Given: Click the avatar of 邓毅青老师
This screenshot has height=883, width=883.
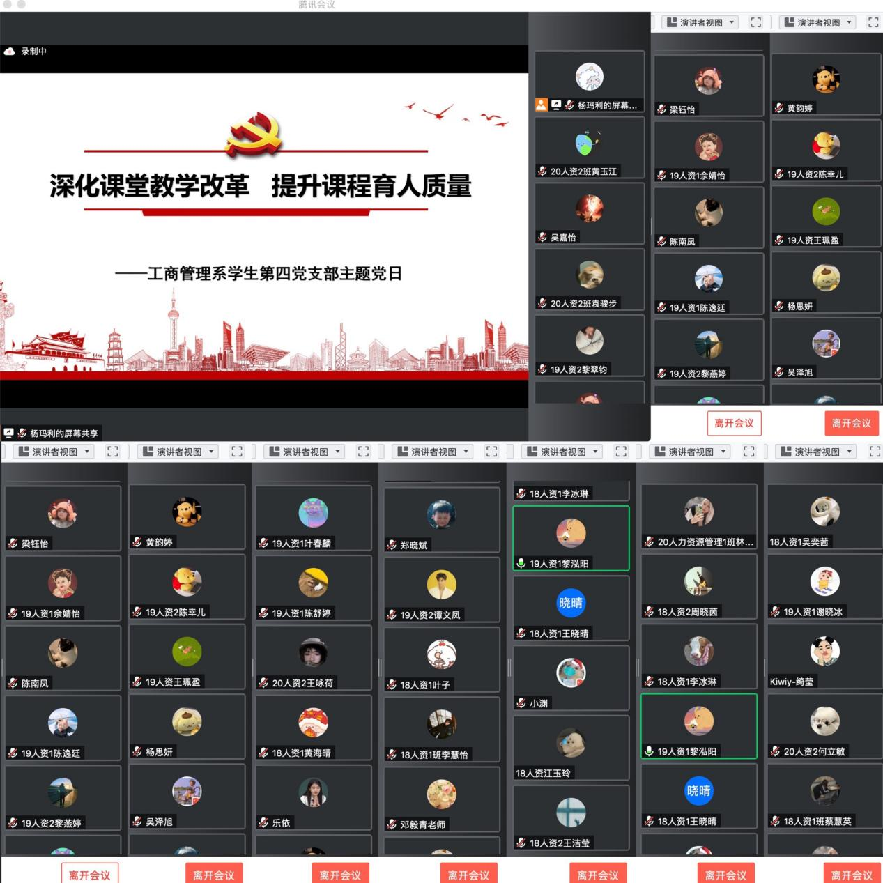Looking at the screenshot, I should click(x=441, y=794).
